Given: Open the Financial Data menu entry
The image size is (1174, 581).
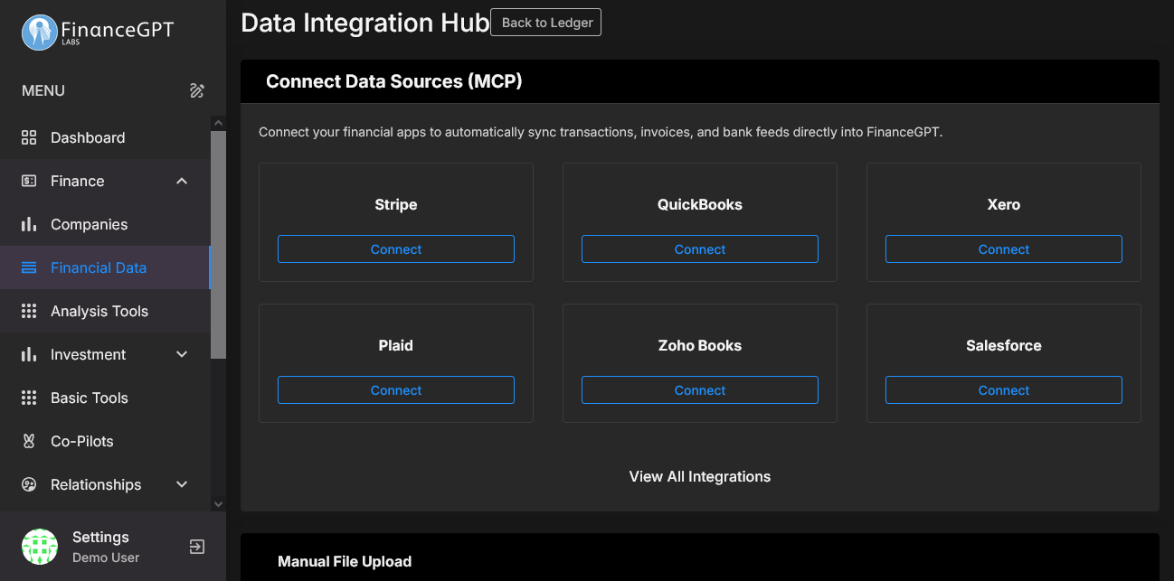Looking at the screenshot, I should [98, 267].
